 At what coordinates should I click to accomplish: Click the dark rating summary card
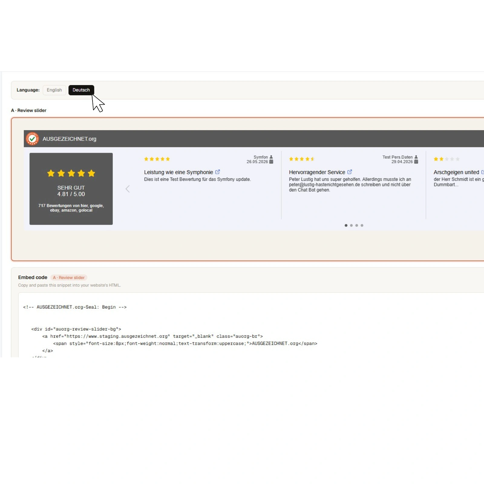pos(71,189)
